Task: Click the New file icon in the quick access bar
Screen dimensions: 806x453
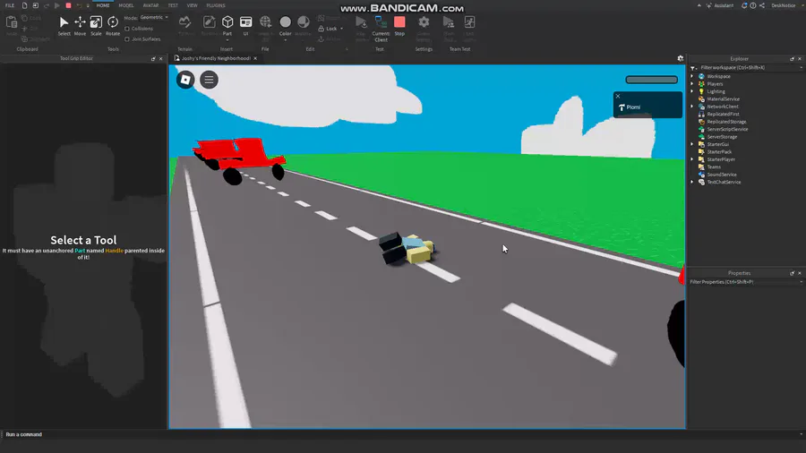Action: [x=24, y=5]
